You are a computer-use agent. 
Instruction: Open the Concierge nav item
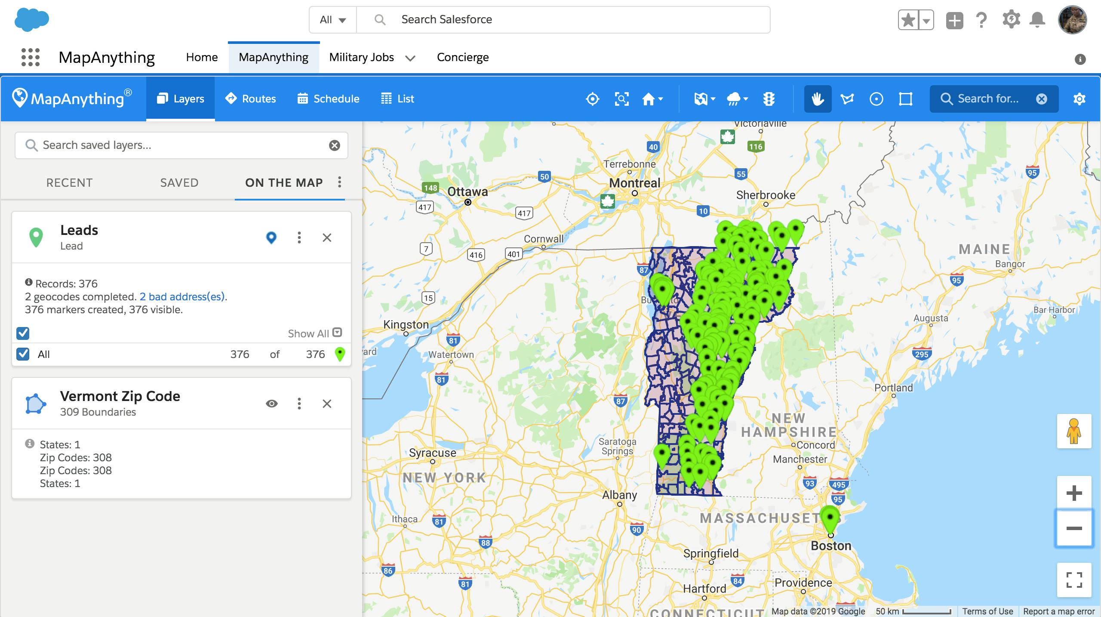pyautogui.click(x=463, y=57)
